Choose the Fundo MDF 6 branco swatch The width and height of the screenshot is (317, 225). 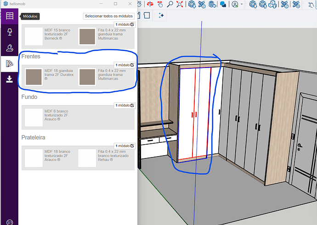(x=33, y=117)
